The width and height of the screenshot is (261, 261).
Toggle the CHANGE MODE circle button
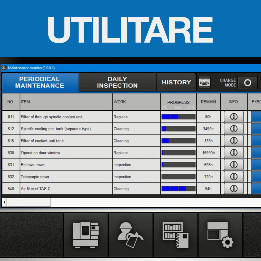coord(247,83)
